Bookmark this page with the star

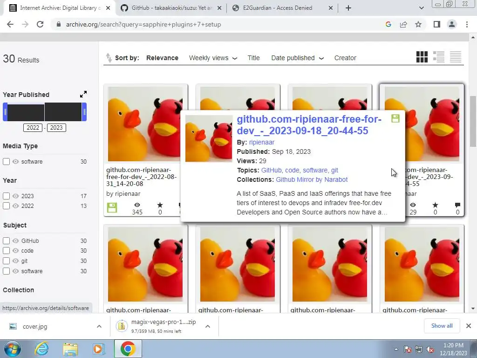pos(418,24)
